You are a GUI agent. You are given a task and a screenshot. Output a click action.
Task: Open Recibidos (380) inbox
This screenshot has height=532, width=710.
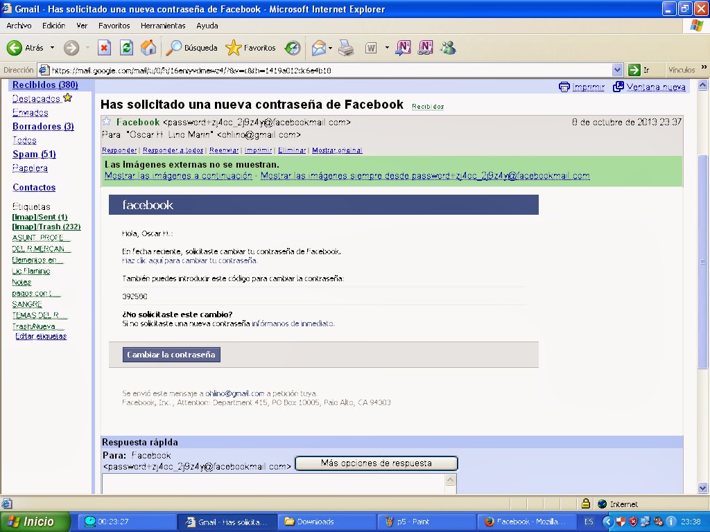point(45,85)
